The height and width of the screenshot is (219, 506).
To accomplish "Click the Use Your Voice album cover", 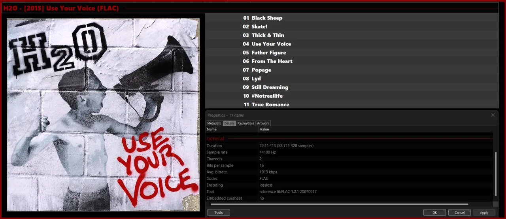I will click(x=103, y=115).
